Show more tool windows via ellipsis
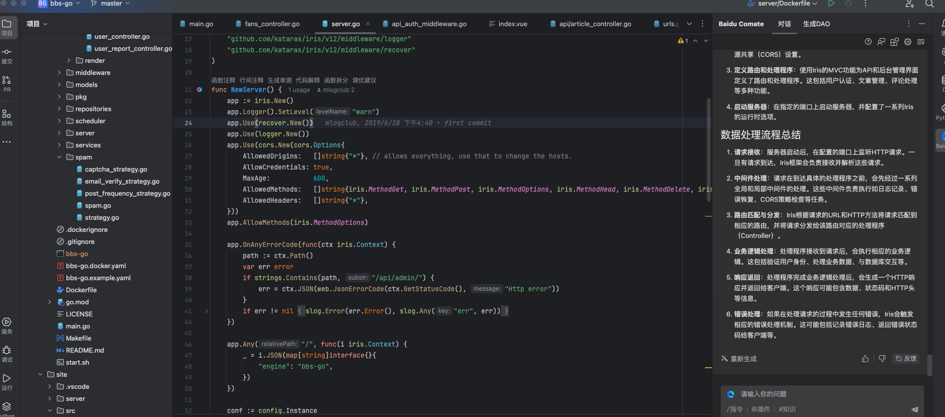Screen dimensions: 945x417 point(7,142)
